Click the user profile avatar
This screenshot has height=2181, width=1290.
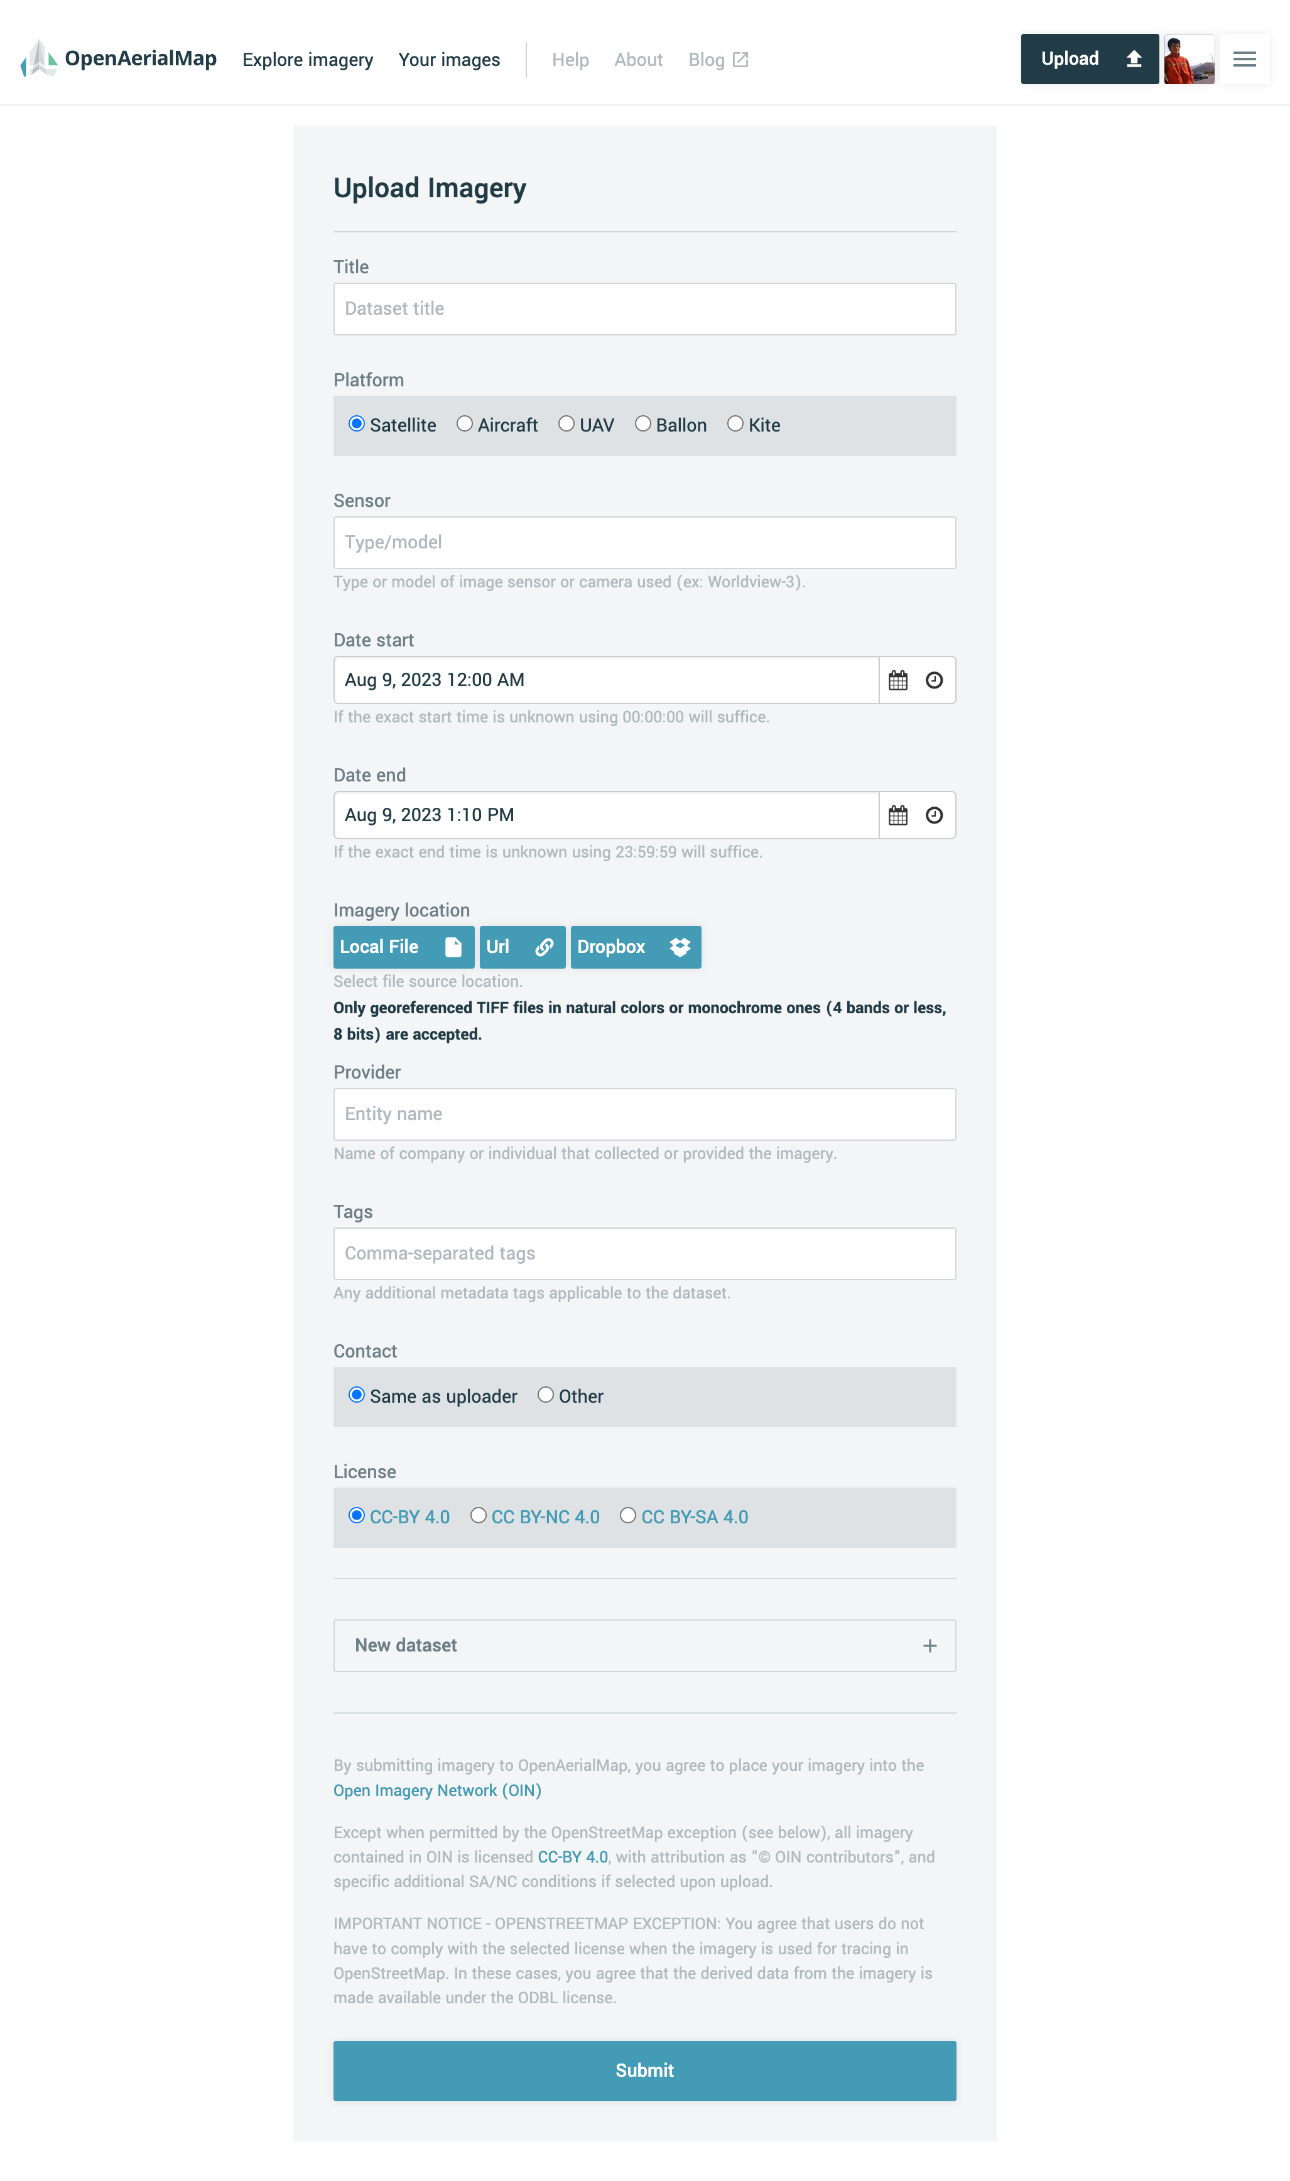1188,59
